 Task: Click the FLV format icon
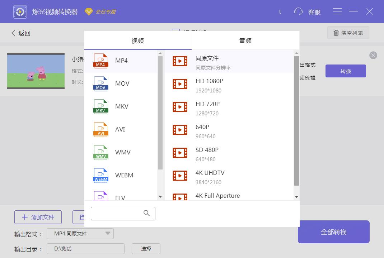[x=100, y=196]
